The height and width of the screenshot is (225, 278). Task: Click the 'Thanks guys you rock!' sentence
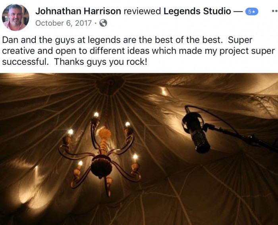pos(100,62)
